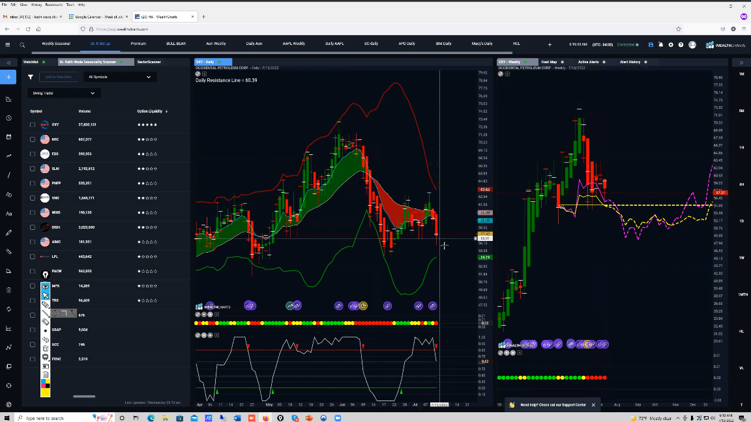The width and height of the screenshot is (751, 422).
Task: Check the AIMC row checkbox
Action: coord(33,242)
